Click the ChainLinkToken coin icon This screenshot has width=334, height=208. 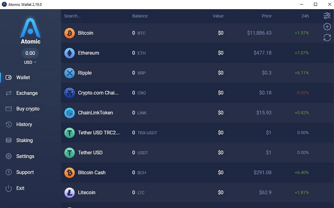[x=69, y=113]
